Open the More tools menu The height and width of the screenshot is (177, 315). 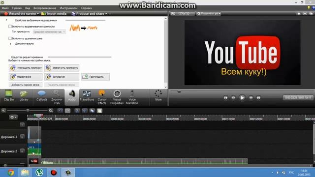point(158,96)
